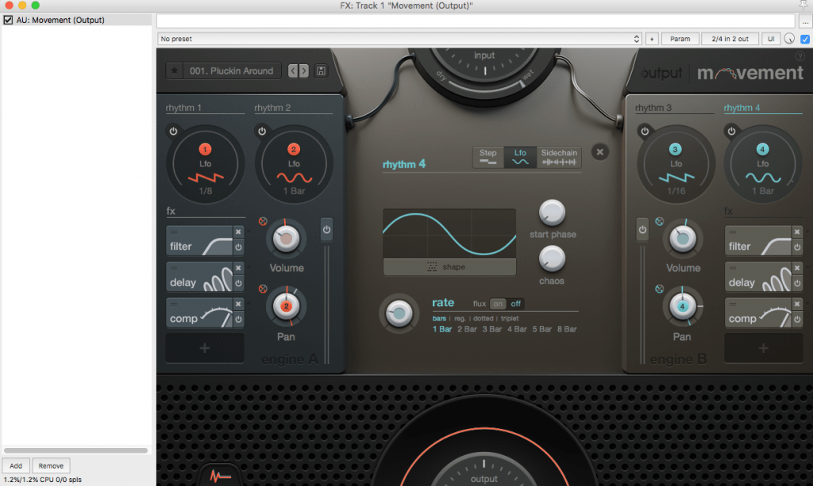Open the help question mark icon

point(800,56)
